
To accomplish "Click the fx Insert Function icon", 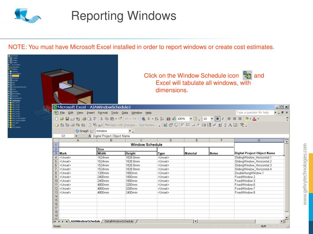I will pyautogui.click(x=90, y=136).
